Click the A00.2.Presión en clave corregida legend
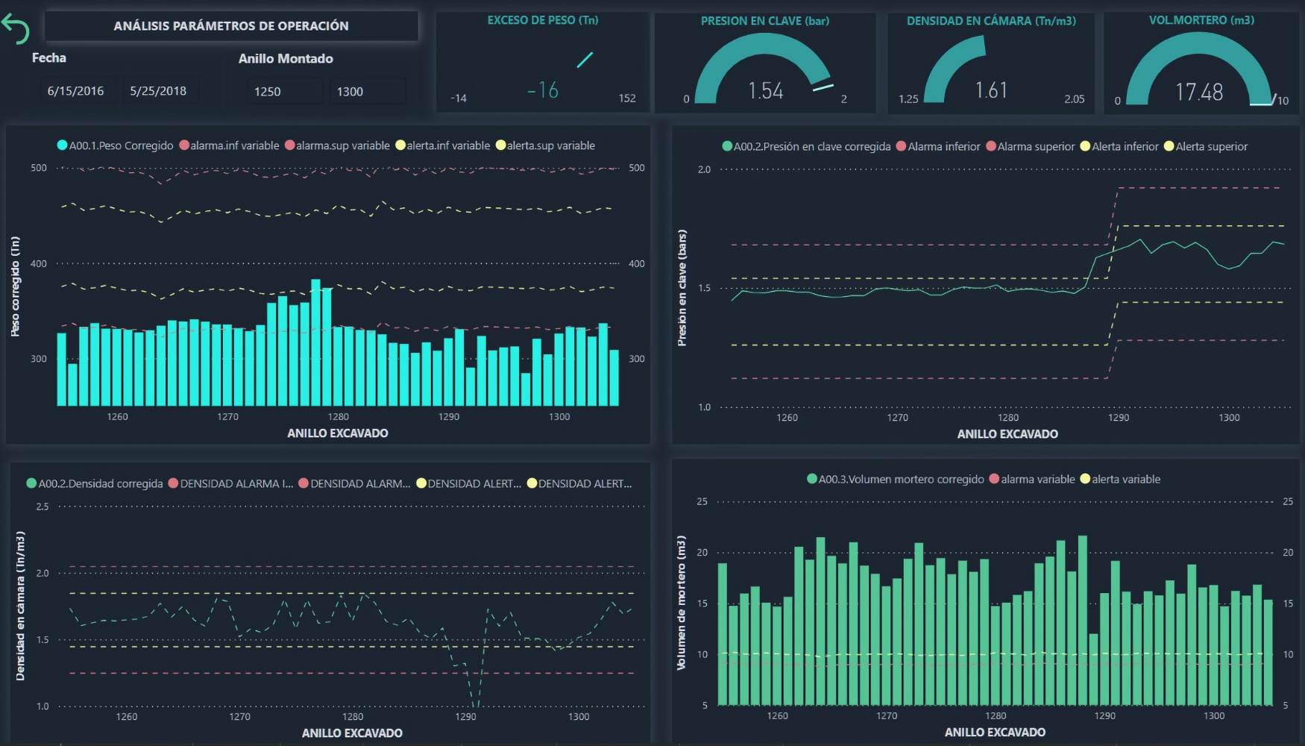The image size is (1305, 746). [806, 146]
